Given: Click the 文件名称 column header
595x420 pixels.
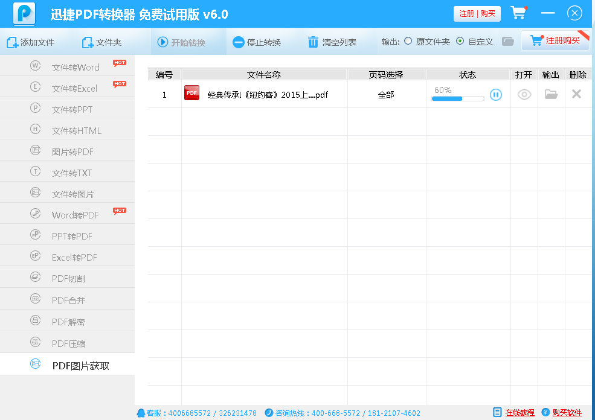Looking at the screenshot, I should (x=264, y=75).
